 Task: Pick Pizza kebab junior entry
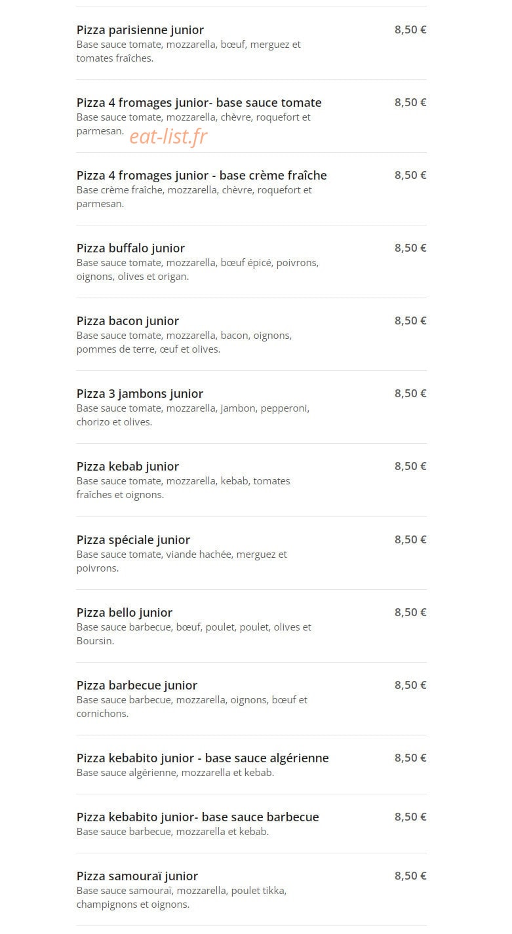click(128, 467)
